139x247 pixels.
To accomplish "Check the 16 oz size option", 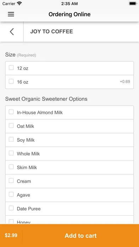I will [11, 81].
